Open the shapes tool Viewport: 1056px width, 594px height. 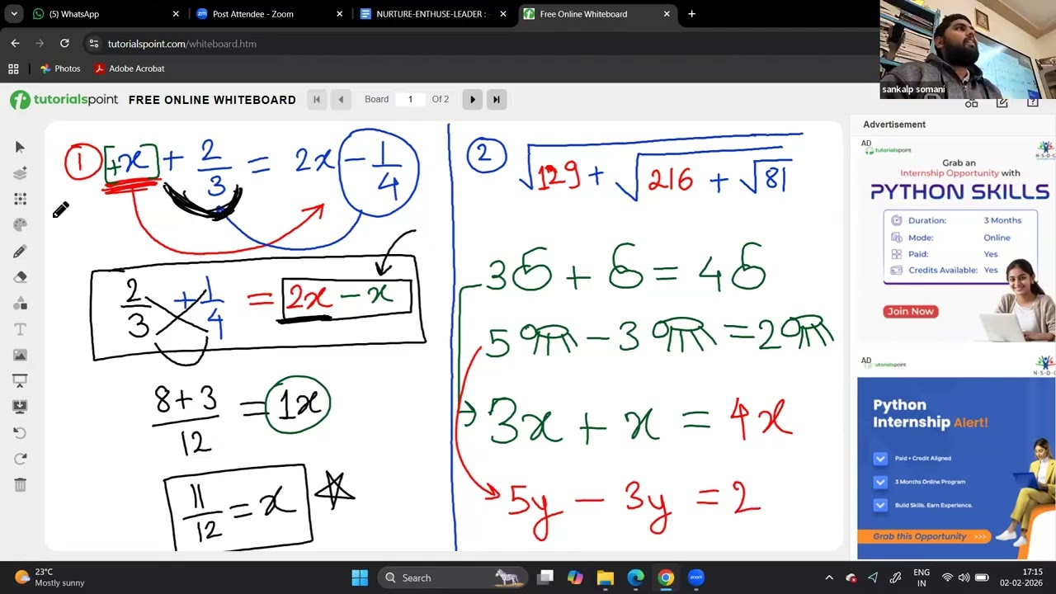click(x=20, y=303)
